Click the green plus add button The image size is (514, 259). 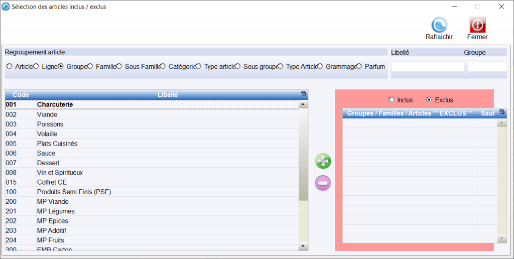click(323, 162)
